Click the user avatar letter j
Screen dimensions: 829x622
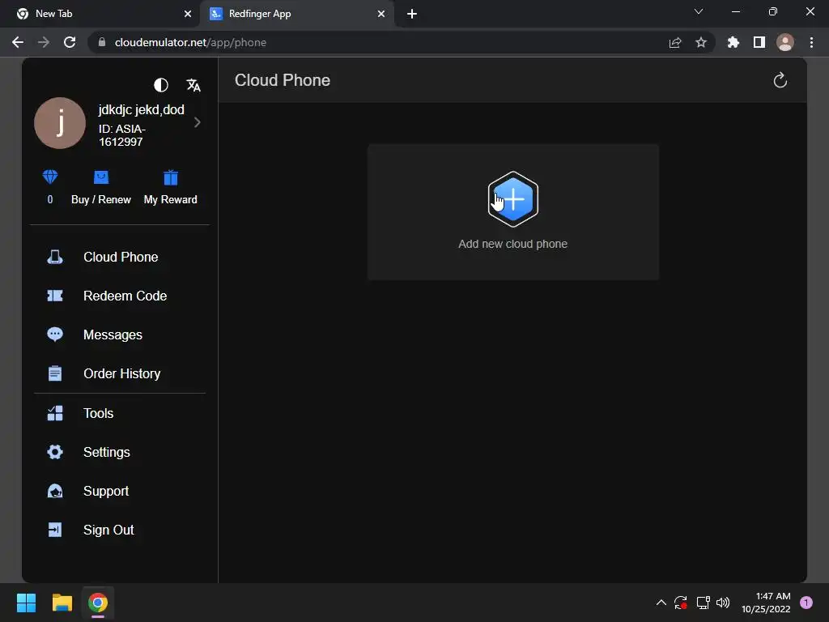60,123
